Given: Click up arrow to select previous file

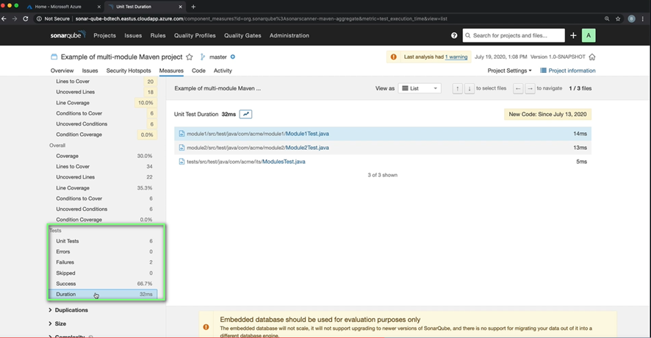Looking at the screenshot, I should pyautogui.click(x=457, y=88).
